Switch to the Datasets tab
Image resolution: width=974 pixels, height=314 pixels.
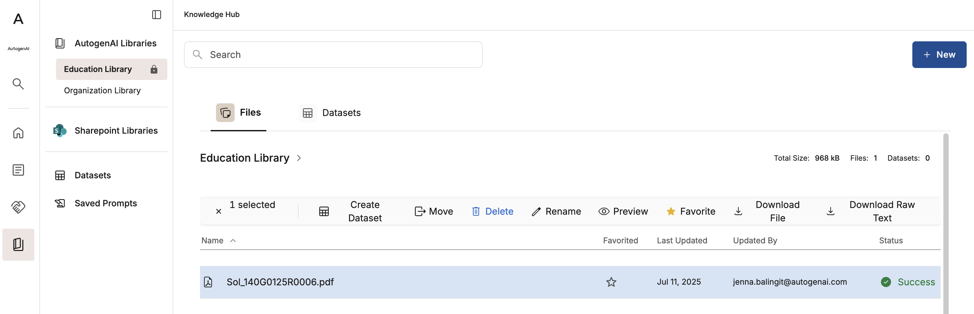(x=330, y=113)
